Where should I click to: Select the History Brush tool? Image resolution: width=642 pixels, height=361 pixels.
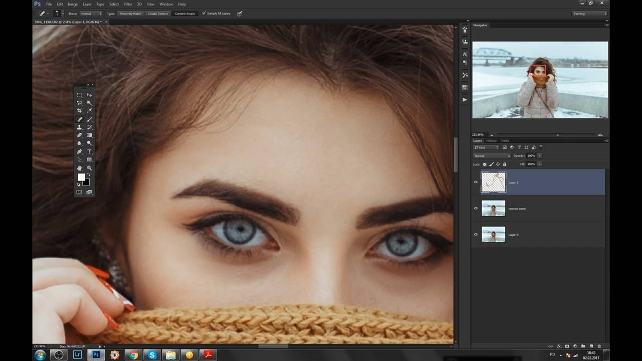(x=89, y=127)
